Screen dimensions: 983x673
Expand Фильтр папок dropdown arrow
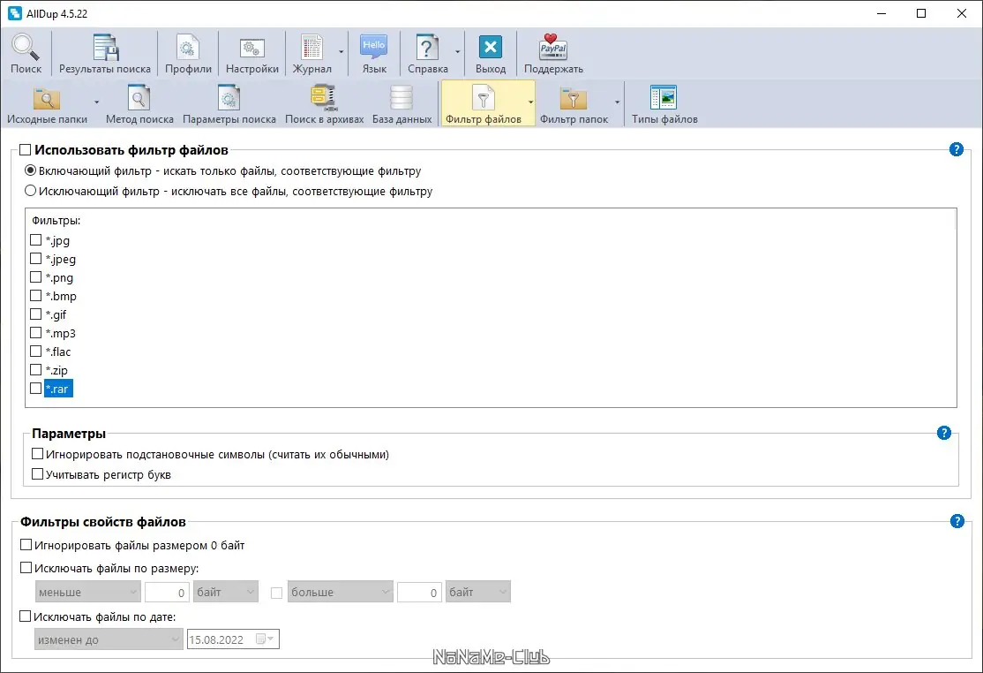point(617,102)
